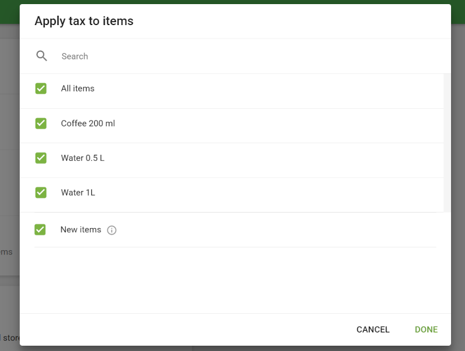Toggle the New items checkbox
The width and height of the screenshot is (465, 351).
click(x=40, y=229)
